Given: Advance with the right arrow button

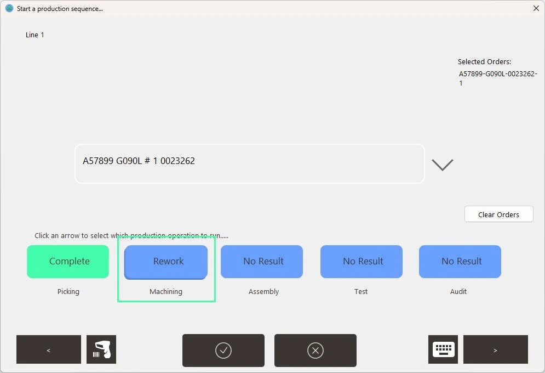Looking at the screenshot, I should 495,349.
